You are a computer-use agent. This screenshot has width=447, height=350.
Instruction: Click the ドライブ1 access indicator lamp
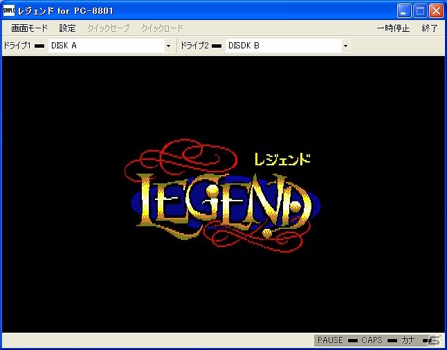(39, 46)
